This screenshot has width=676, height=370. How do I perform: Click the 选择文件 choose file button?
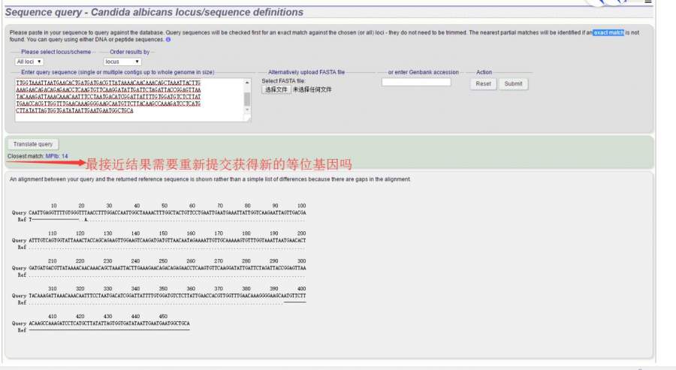tap(276, 89)
